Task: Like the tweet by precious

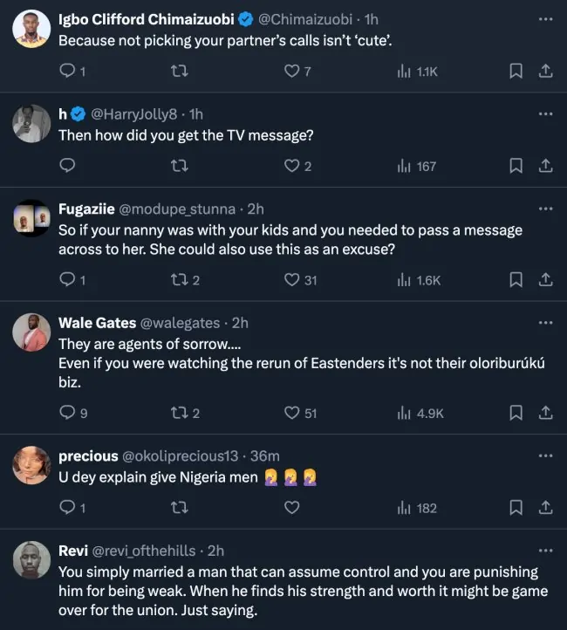Action: point(293,508)
